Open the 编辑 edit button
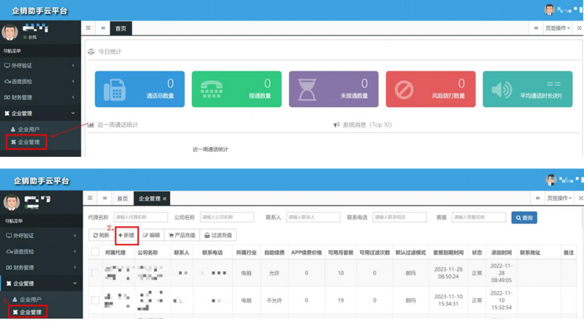The image size is (584, 321). click(x=151, y=236)
